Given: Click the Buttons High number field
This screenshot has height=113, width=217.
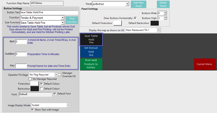Looking at the screenshot, I should (x=160, y=18).
